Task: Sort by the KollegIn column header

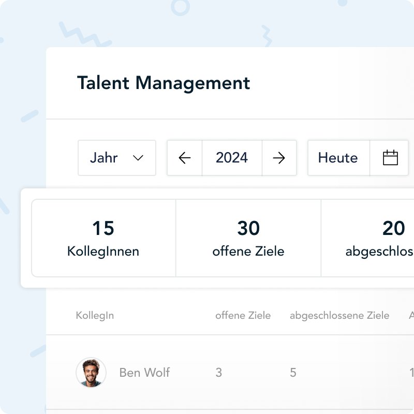Action: [95, 316]
